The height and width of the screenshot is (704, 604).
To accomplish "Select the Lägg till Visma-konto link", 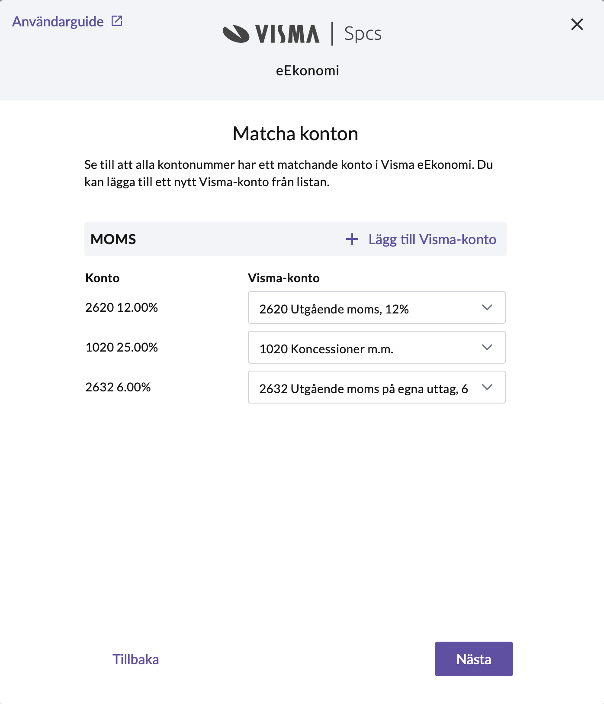I will [432, 239].
